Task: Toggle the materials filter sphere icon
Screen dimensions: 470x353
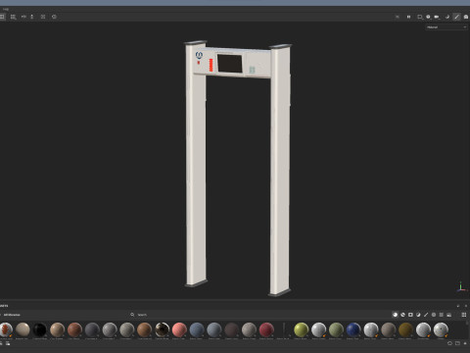Action: coord(396,315)
